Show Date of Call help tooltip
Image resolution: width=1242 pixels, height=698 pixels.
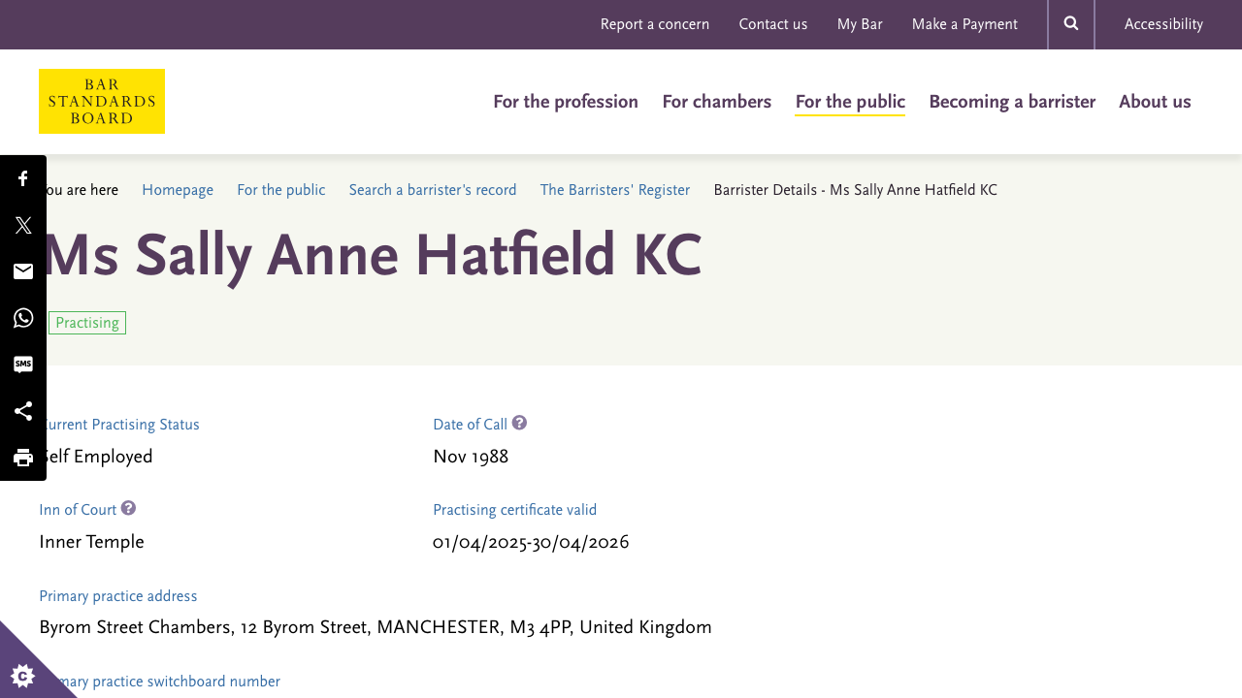coord(519,424)
